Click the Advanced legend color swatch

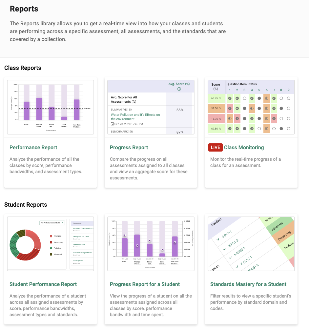click(51, 254)
